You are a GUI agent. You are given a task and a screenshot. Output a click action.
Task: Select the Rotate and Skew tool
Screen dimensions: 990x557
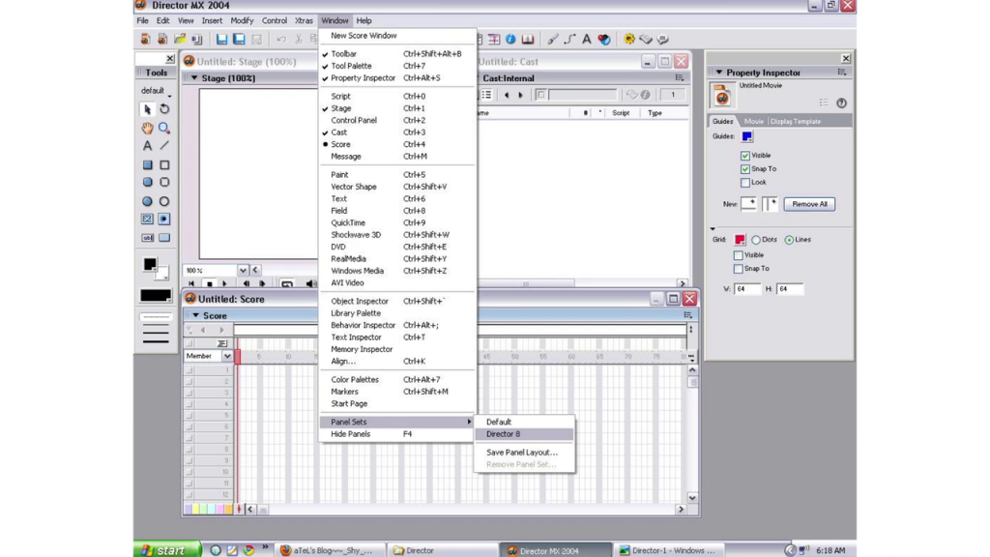tap(164, 109)
